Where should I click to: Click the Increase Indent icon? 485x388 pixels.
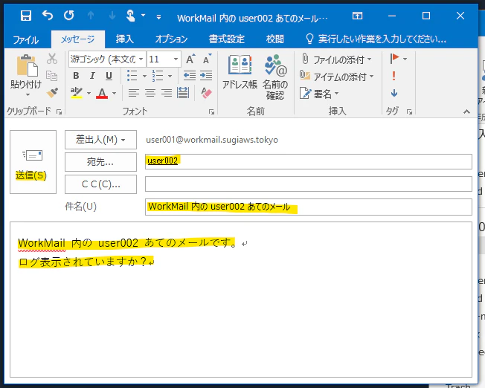tap(206, 75)
